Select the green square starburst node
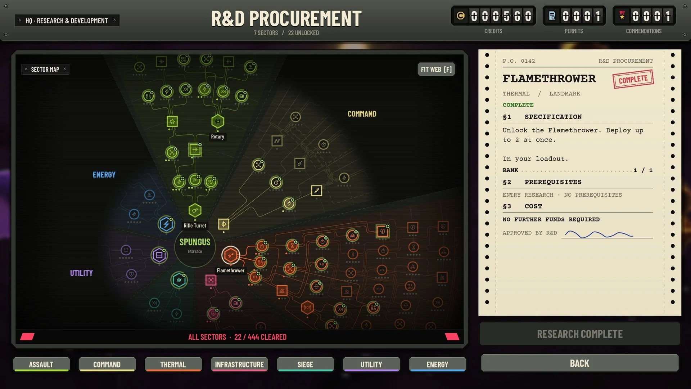The height and width of the screenshot is (389, 691). (172, 121)
